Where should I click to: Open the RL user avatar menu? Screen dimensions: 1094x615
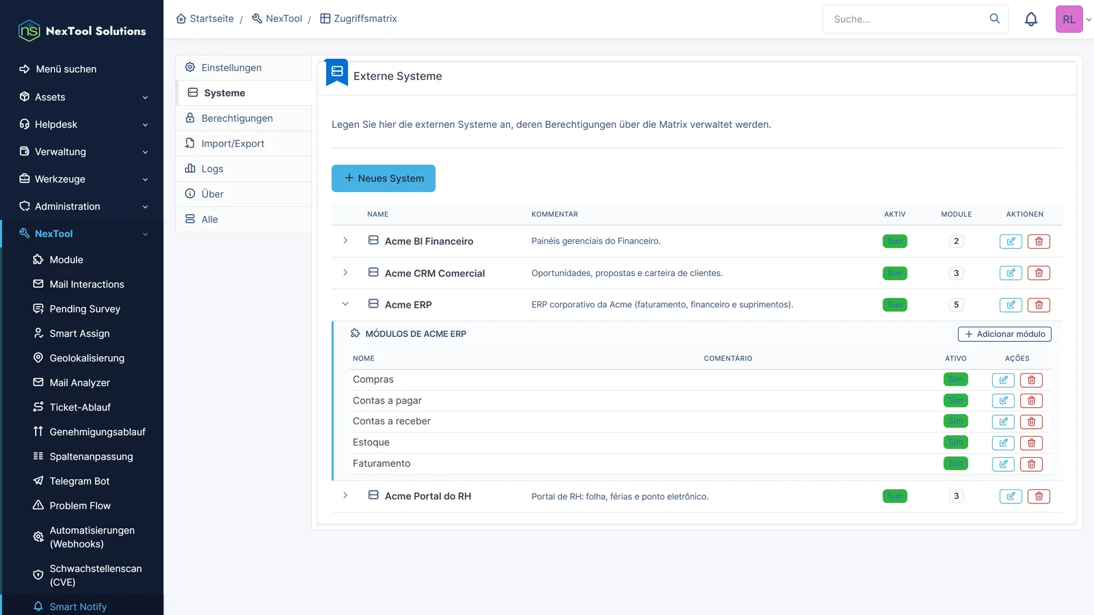[1069, 19]
